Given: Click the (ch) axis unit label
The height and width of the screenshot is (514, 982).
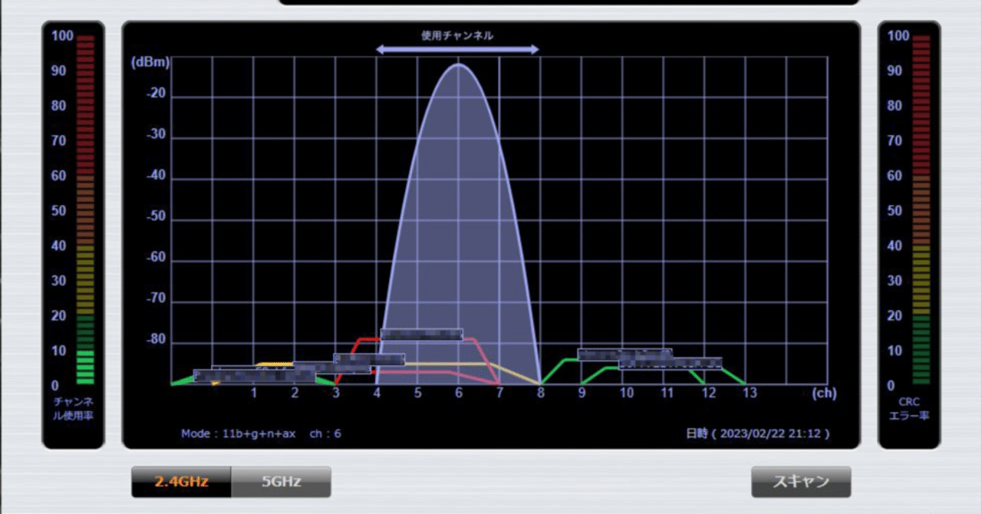Looking at the screenshot, I should tap(824, 393).
